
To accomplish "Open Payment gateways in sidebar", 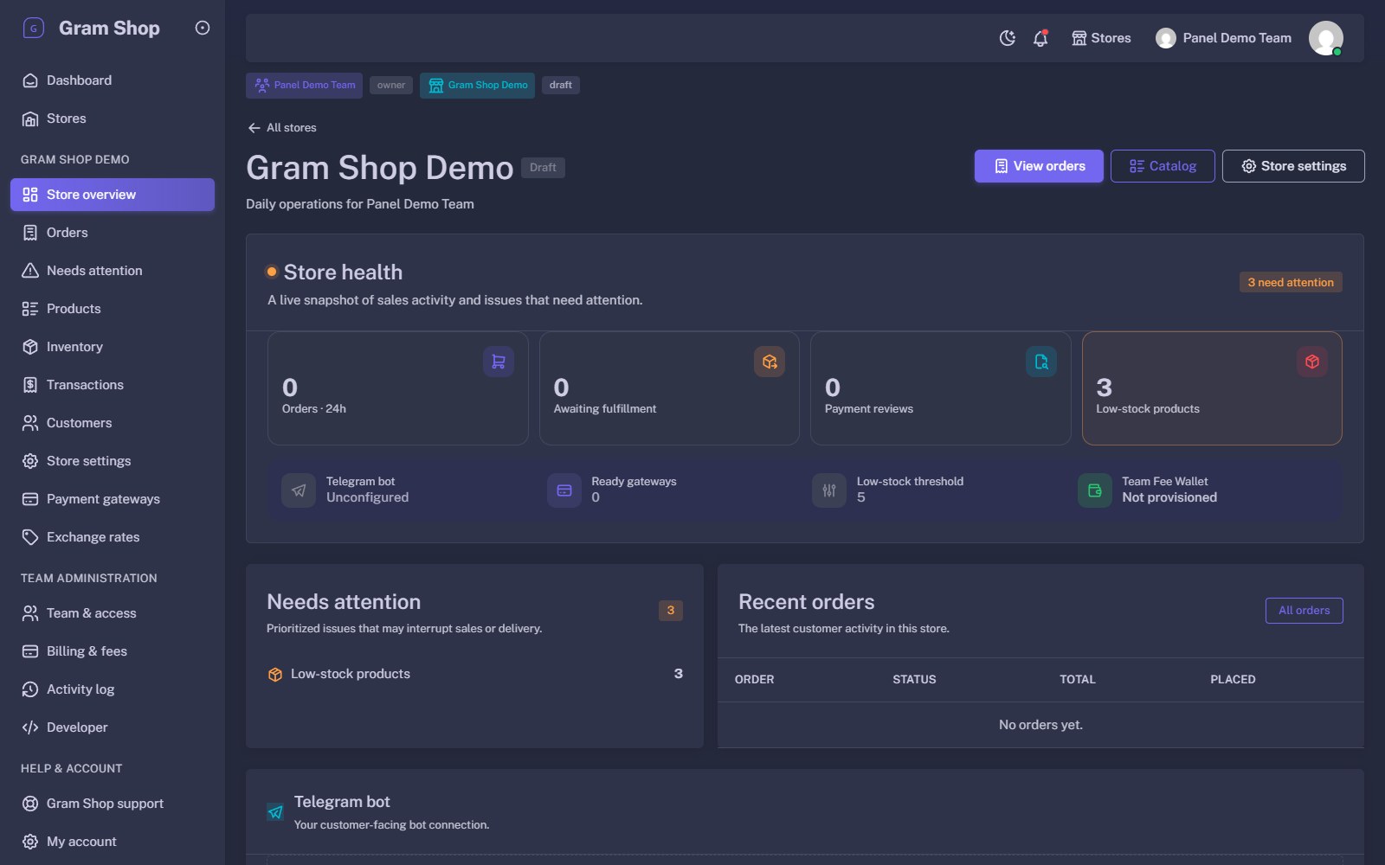I will 113,499.
